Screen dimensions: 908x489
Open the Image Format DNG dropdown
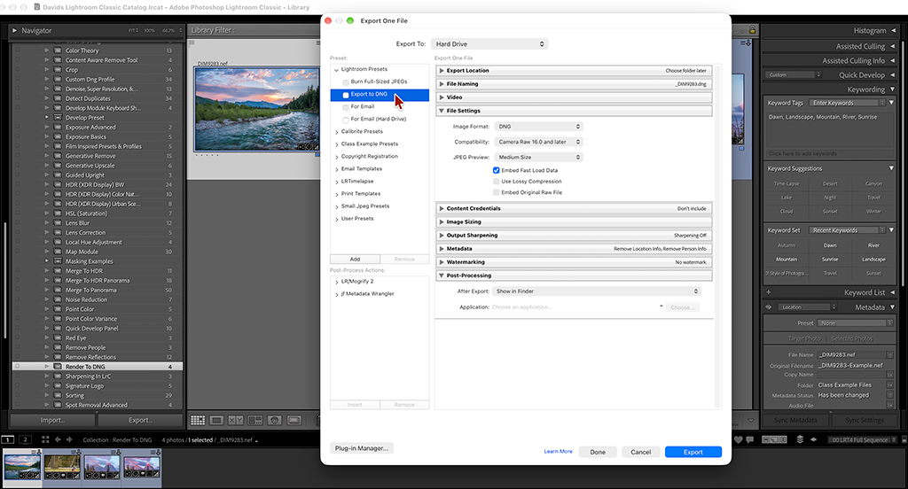[538, 126]
